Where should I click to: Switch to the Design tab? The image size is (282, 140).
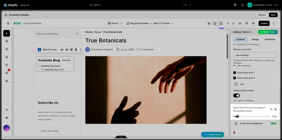(255, 39)
